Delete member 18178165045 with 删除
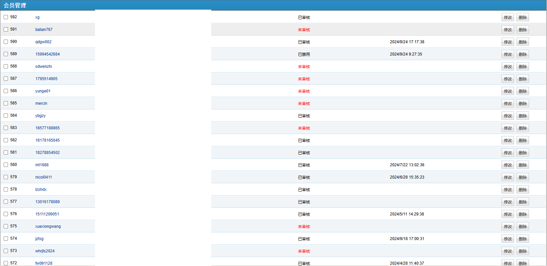The height and width of the screenshot is (266, 547). [522, 141]
